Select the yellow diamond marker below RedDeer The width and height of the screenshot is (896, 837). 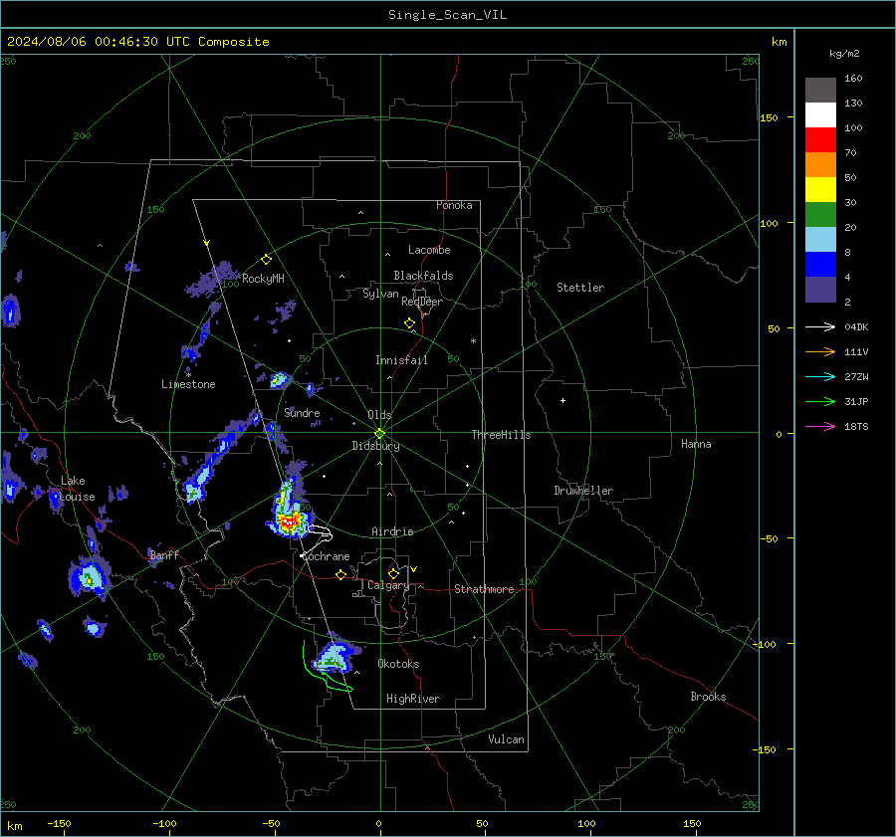coord(409,323)
